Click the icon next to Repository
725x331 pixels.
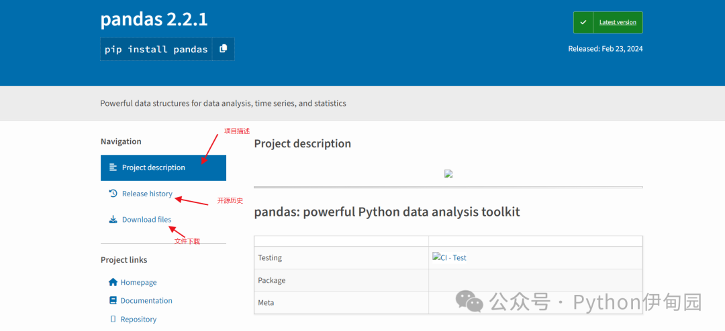113,320
